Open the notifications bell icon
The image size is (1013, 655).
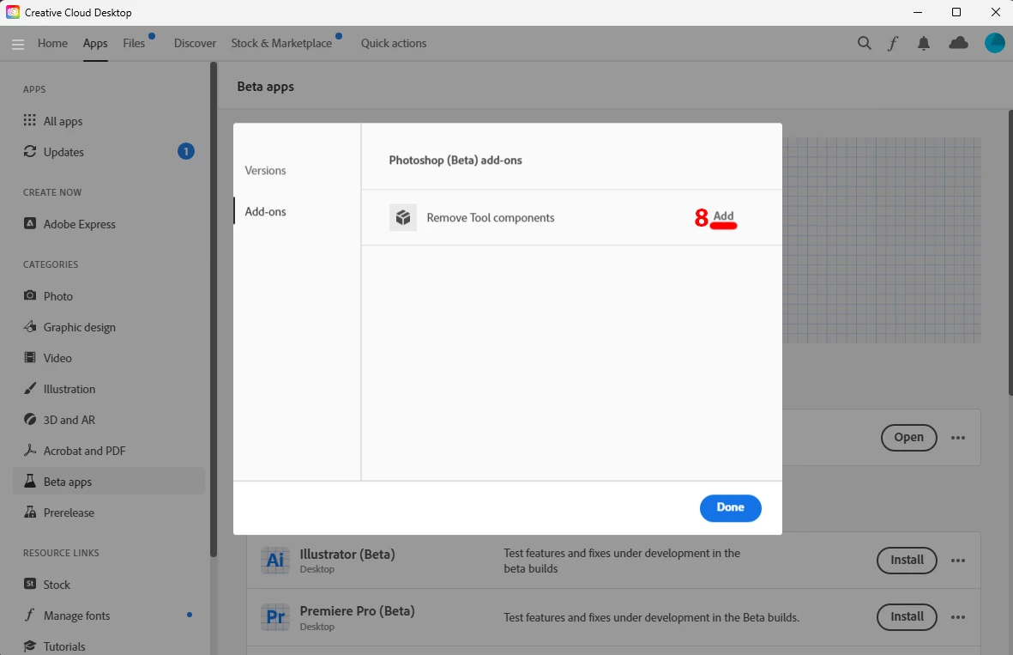pos(924,43)
